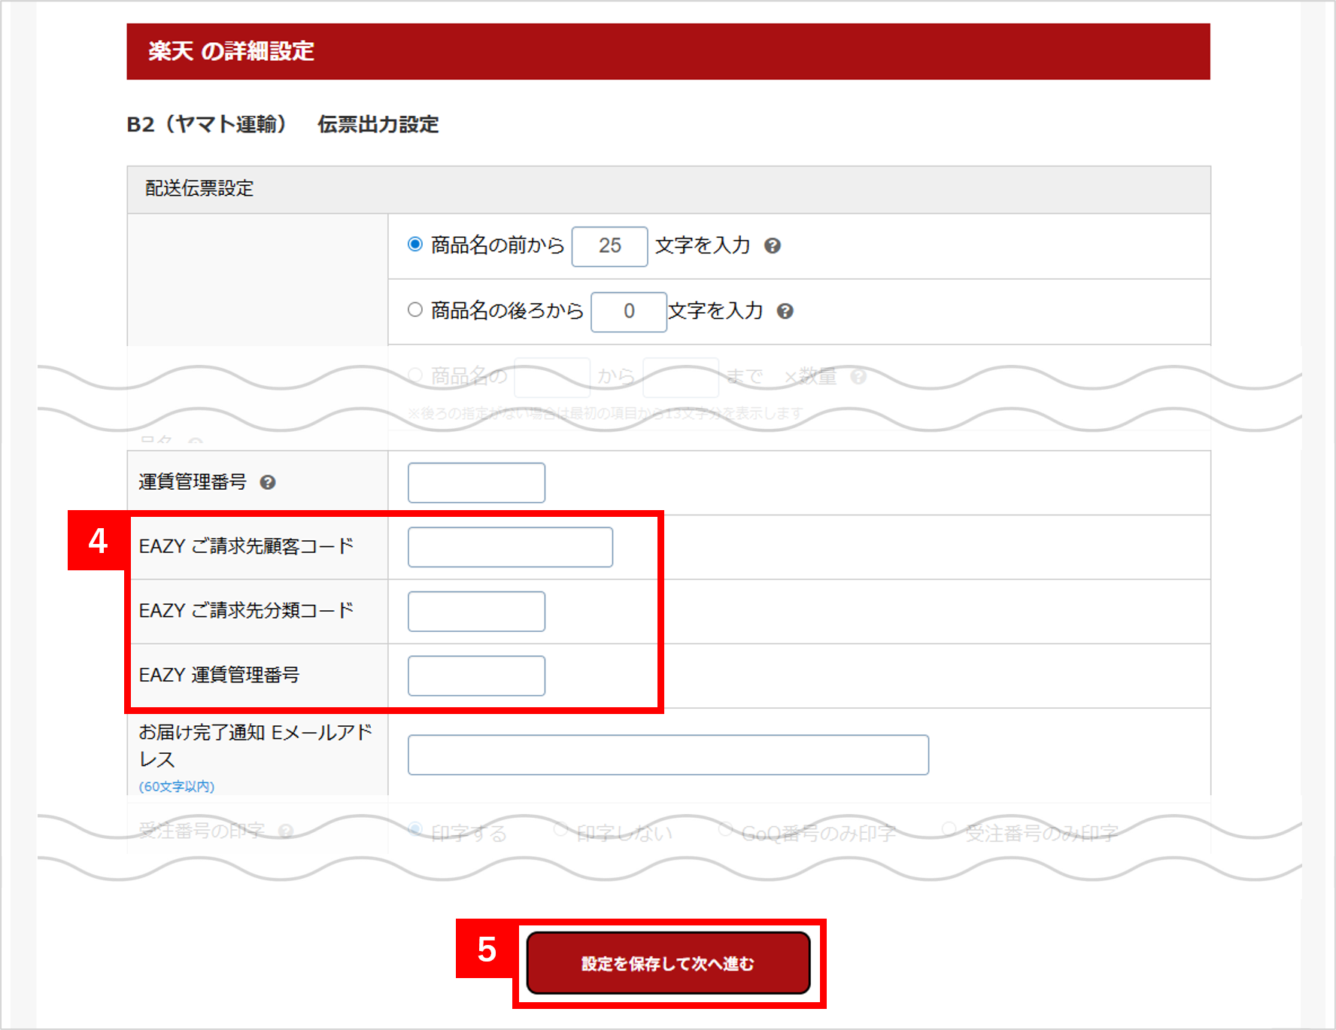
Task: Open help for 受注番号の印字 setting
Action: tap(286, 831)
